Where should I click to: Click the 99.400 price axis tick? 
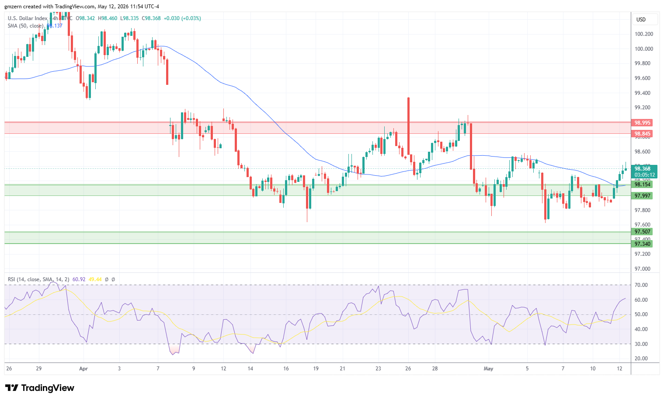[643, 93]
